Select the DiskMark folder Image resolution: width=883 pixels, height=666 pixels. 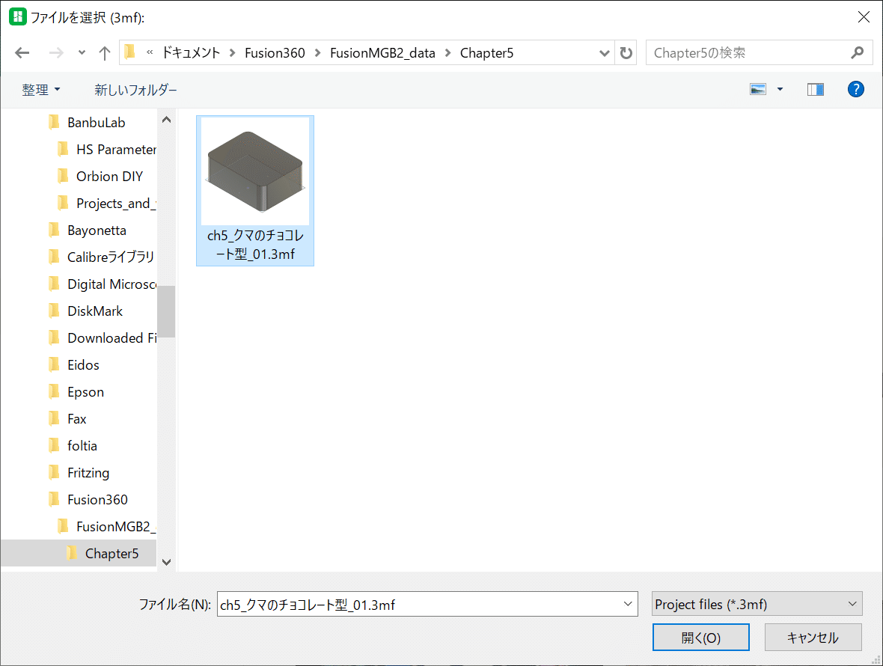tap(94, 311)
